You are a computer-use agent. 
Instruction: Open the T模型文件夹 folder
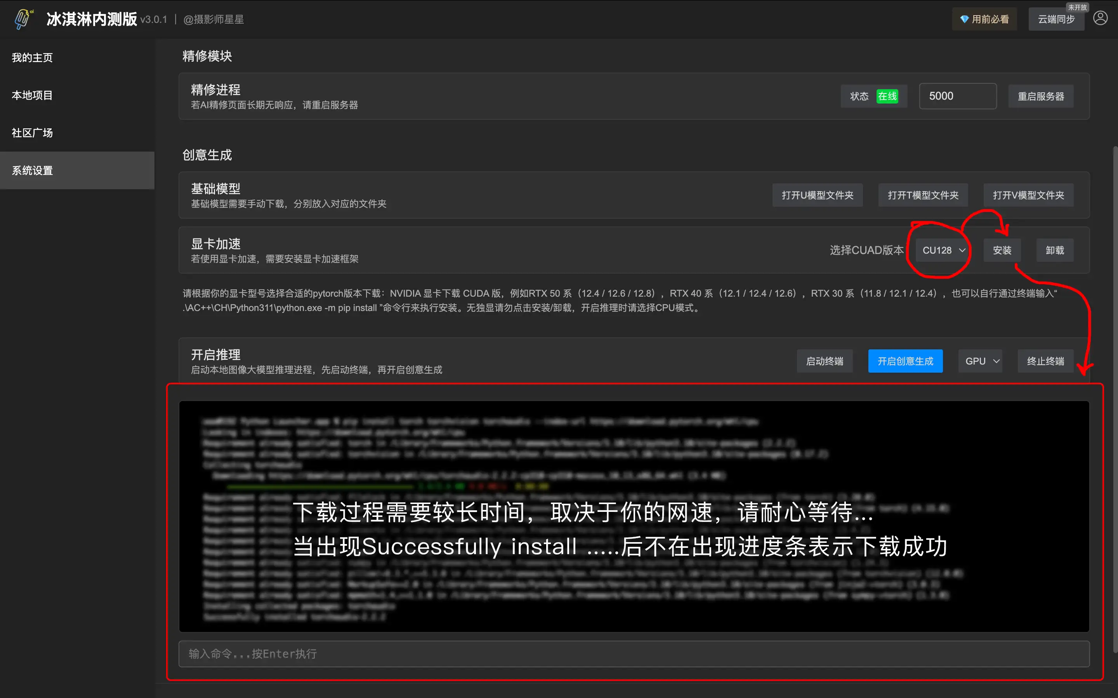tap(923, 195)
